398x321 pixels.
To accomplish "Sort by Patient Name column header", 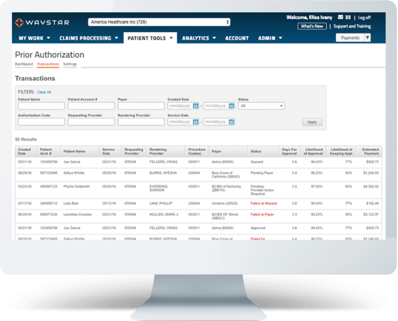I will (x=79, y=151).
